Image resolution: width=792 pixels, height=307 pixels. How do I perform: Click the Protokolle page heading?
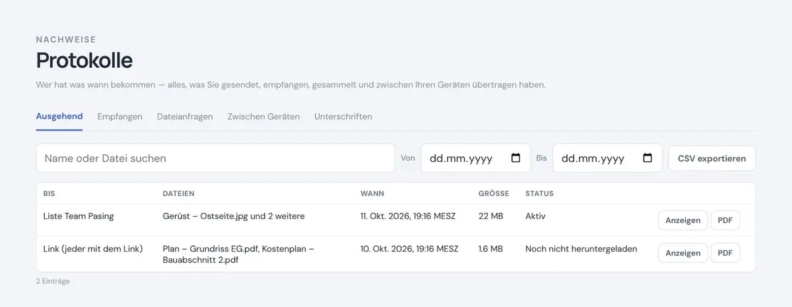[x=84, y=61]
